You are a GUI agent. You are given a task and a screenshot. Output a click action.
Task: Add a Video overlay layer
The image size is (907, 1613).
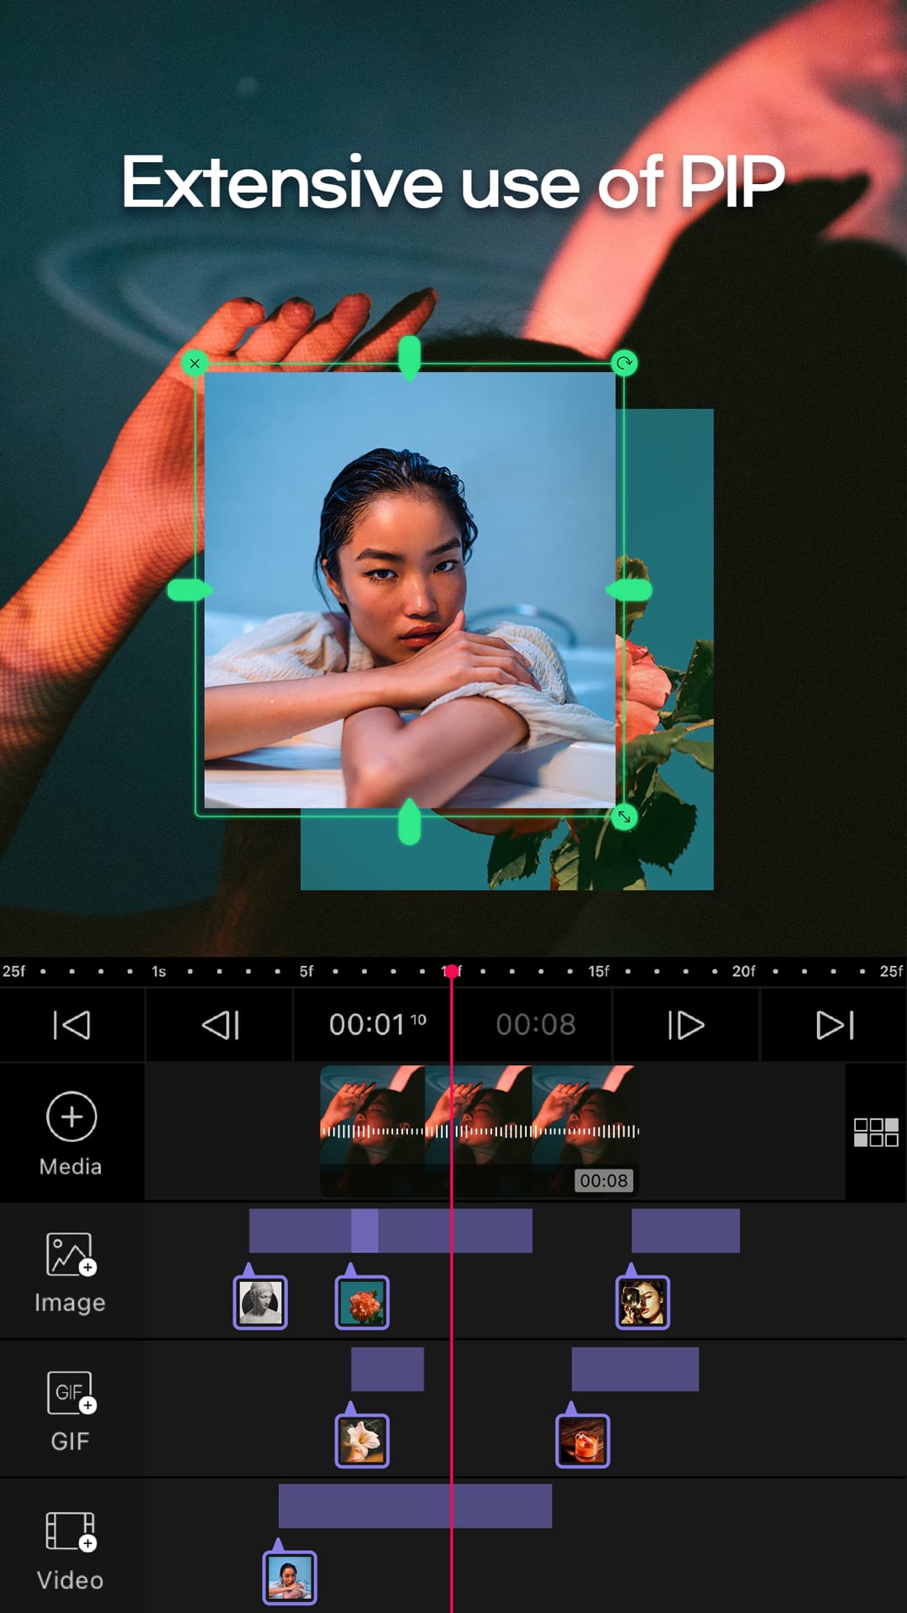tap(71, 1549)
